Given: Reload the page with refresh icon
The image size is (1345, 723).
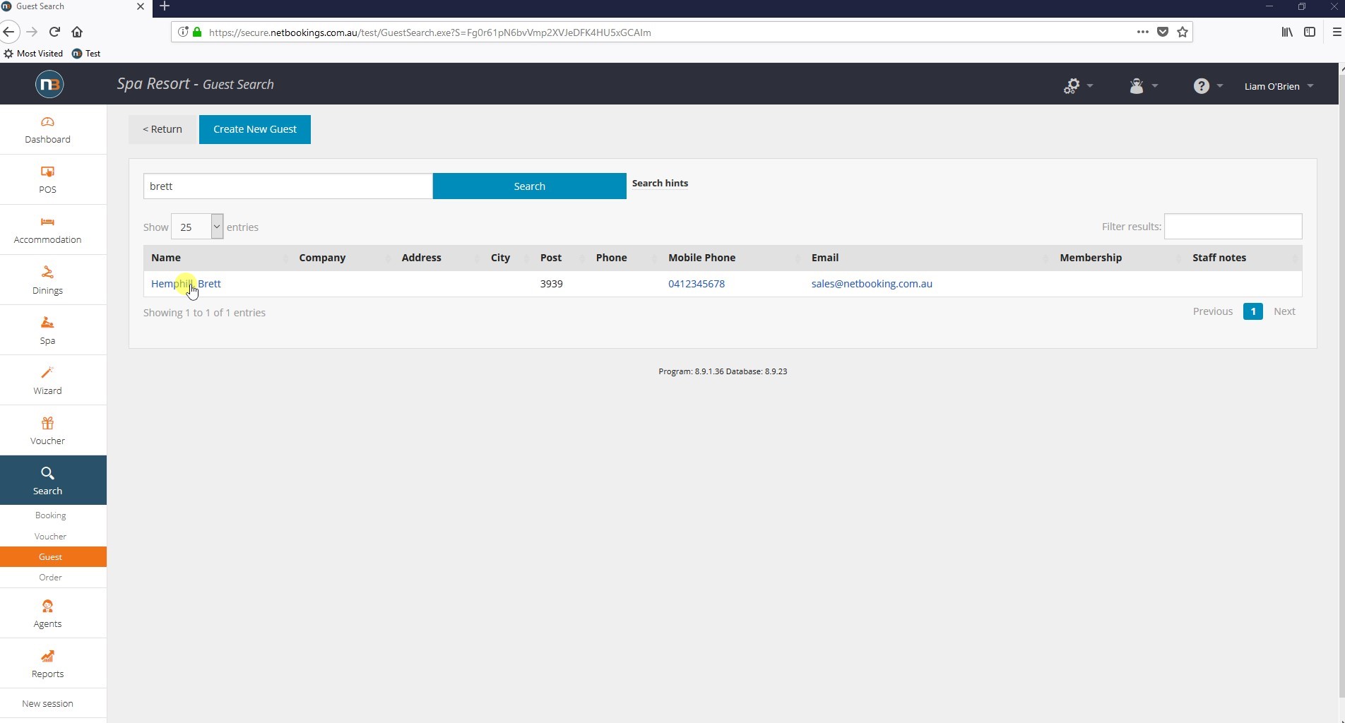Looking at the screenshot, I should [54, 32].
